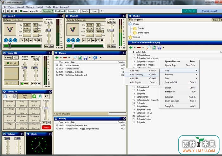Open dropdown next to Playlist plus icon
The width and height of the screenshot is (222, 156).
coord(135,48)
